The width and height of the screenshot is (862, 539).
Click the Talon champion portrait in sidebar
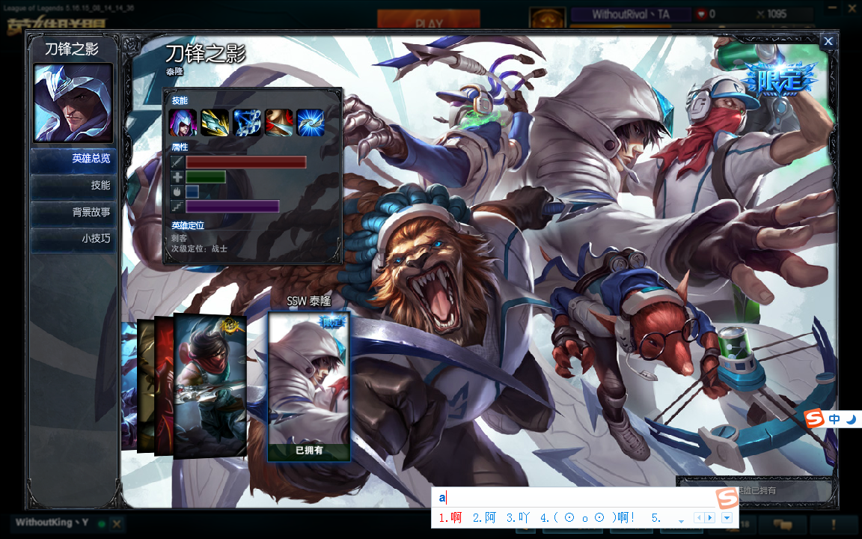point(73,103)
